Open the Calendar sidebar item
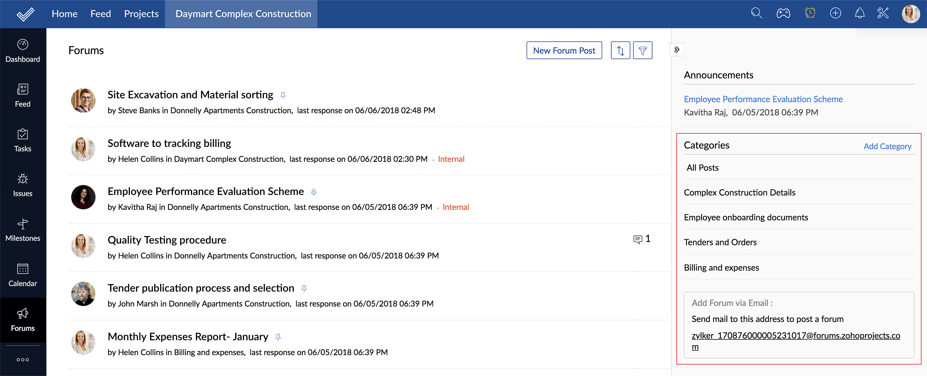The image size is (927, 376). point(23,275)
